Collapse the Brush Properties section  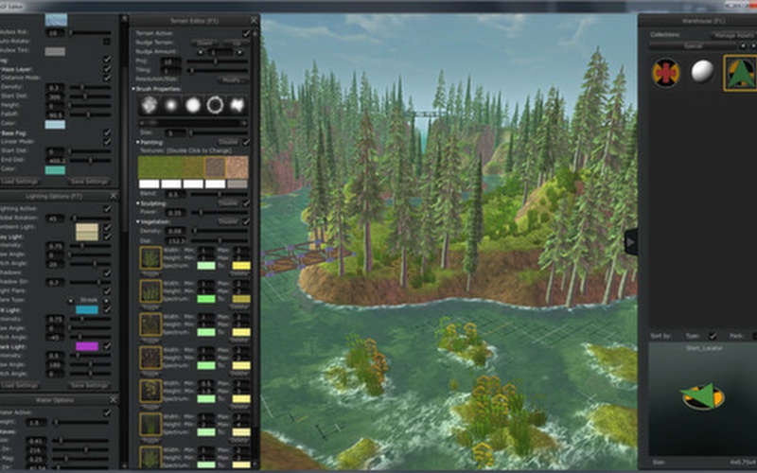coord(134,88)
